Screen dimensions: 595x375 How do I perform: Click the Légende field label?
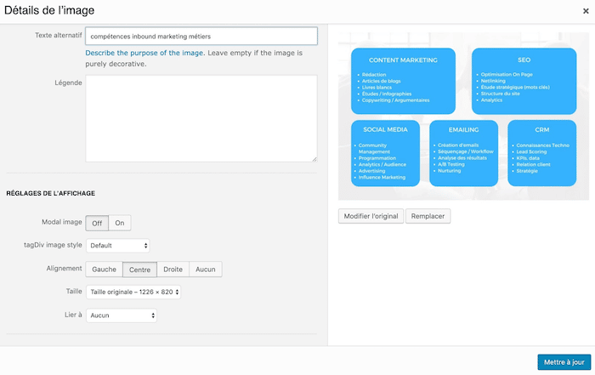pyautogui.click(x=67, y=83)
